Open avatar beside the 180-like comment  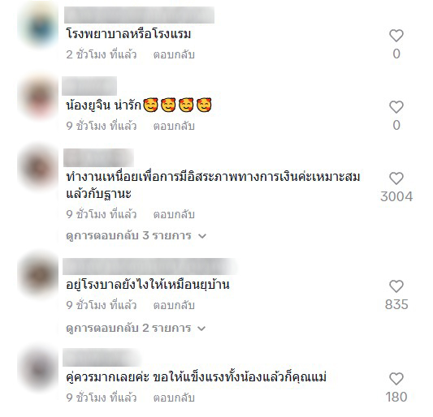tap(39, 368)
